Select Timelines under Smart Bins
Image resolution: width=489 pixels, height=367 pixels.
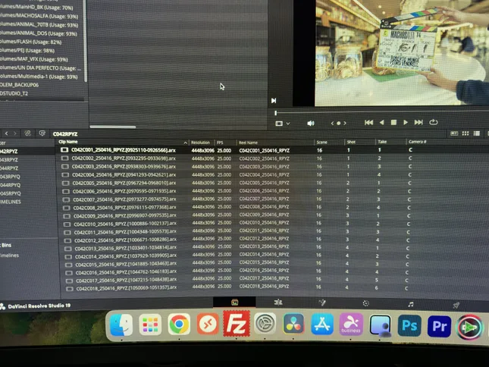tap(9, 256)
